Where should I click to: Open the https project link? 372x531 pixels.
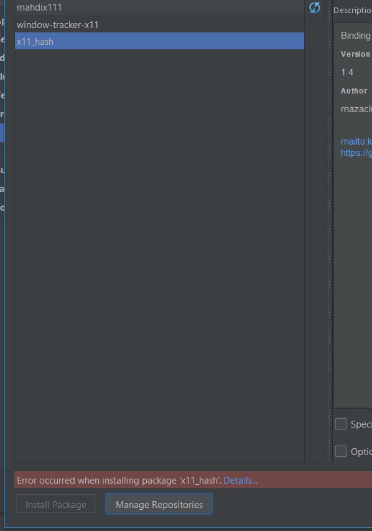356,153
